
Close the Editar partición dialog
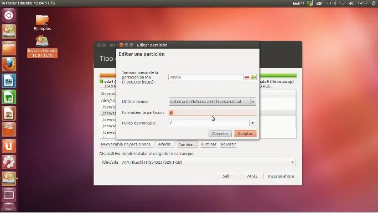click(122, 45)
